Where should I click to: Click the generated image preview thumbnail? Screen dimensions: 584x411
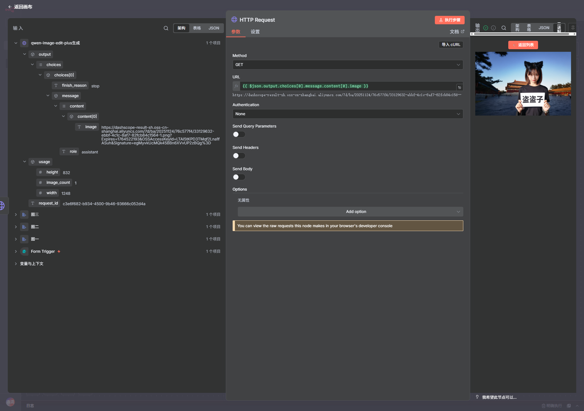523,83
